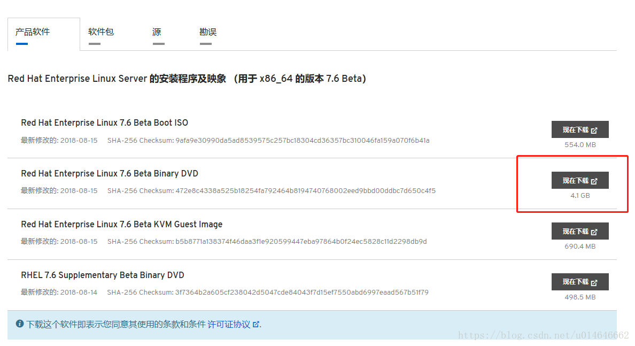Click the 554.0 MB size label
This screenshot has width=635, height=346.
pos(580,145)
